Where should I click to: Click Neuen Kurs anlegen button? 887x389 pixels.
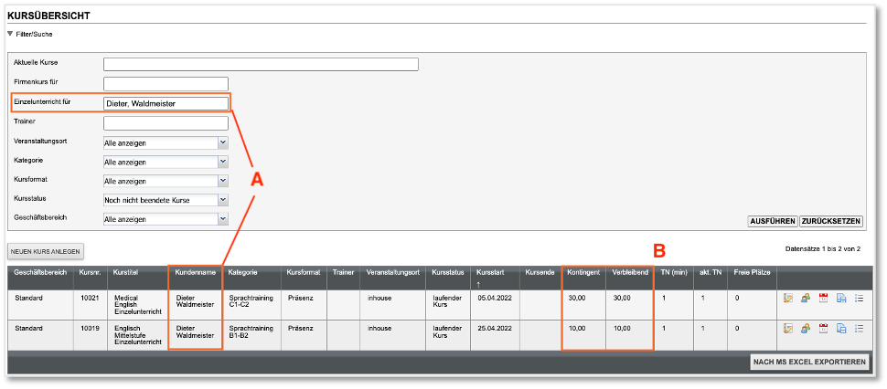pyautogui.click(x=47, y=250)
